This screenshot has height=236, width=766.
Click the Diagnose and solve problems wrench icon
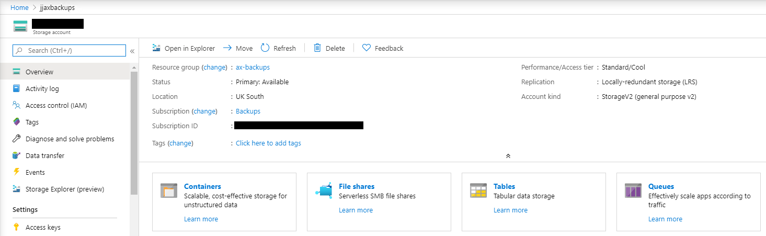pos(17,139)
